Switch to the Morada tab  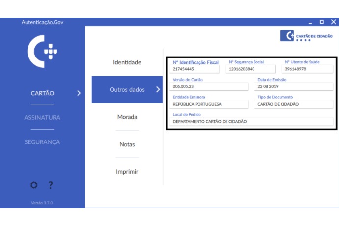point(127,117)
